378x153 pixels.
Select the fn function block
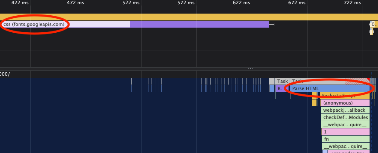coord(346,139)
